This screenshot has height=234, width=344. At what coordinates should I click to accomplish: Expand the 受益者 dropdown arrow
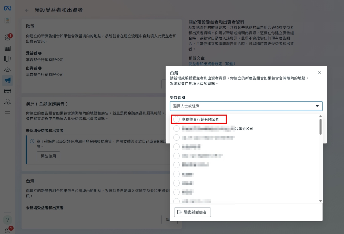pyautogui.click(x=317, y=106)
